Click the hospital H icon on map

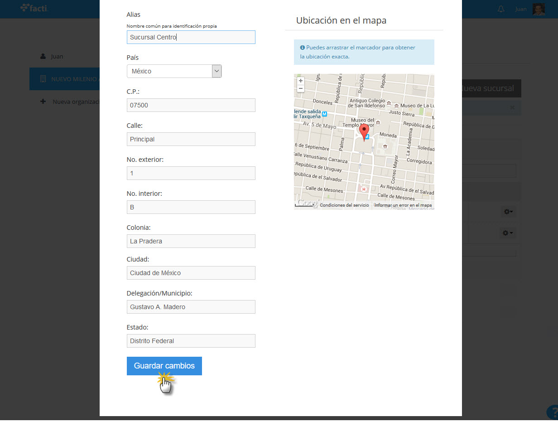click(363, 189)
